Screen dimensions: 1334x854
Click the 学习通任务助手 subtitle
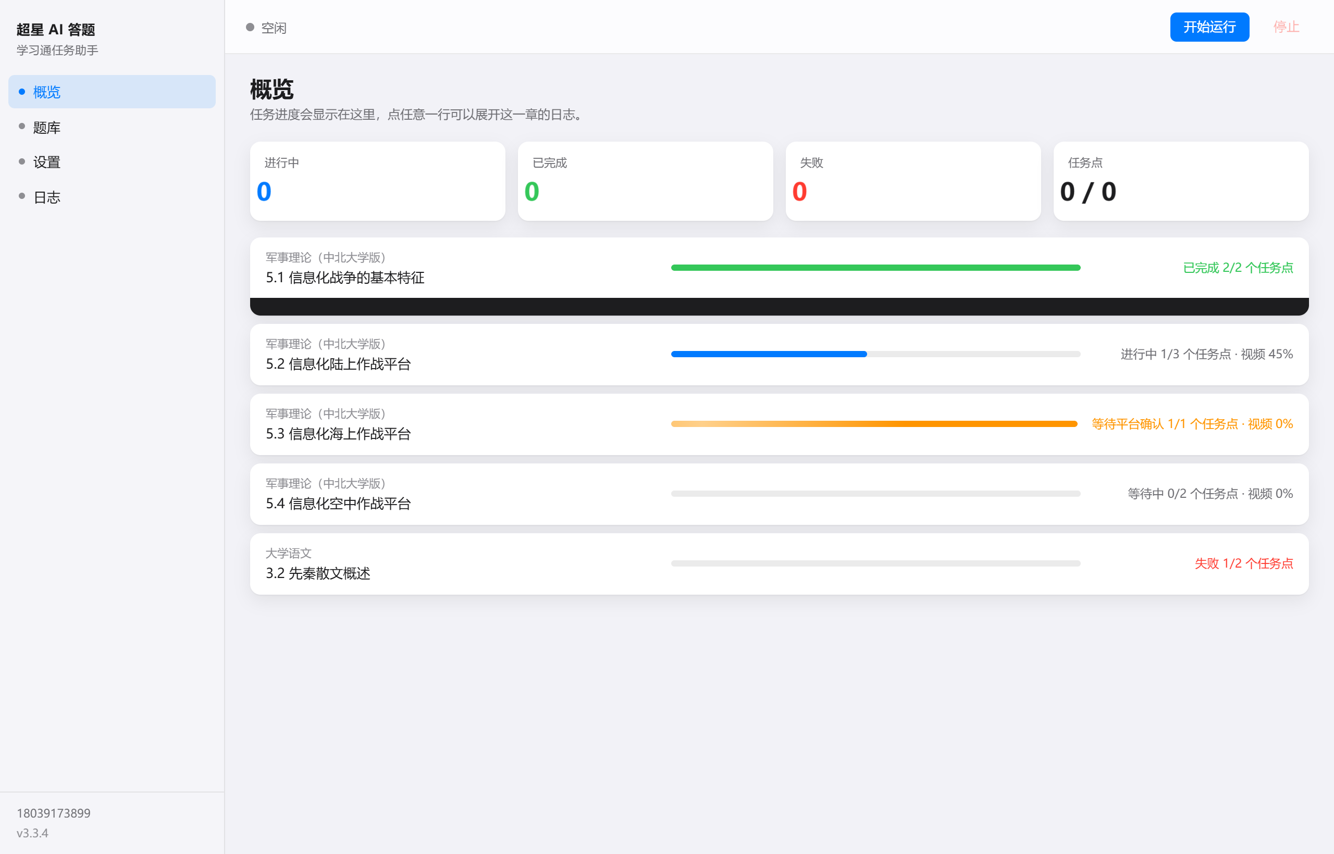(x=58, y=51)
